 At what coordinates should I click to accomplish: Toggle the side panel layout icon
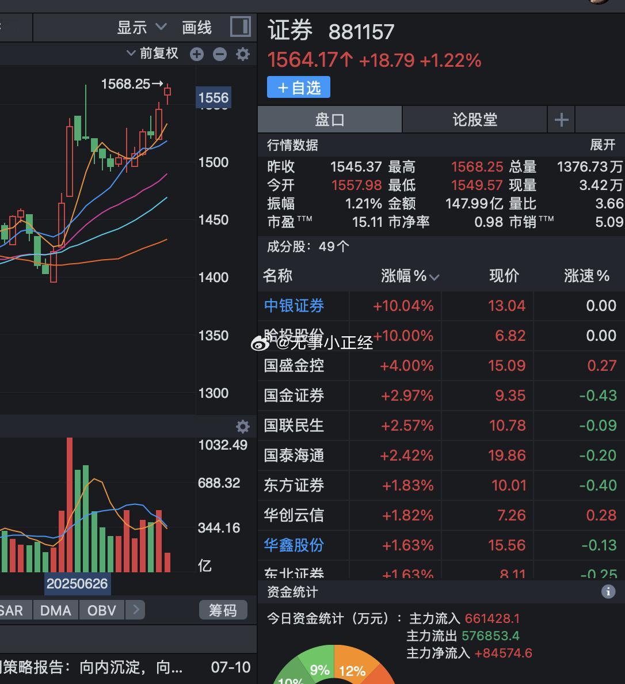coord(241,26)
